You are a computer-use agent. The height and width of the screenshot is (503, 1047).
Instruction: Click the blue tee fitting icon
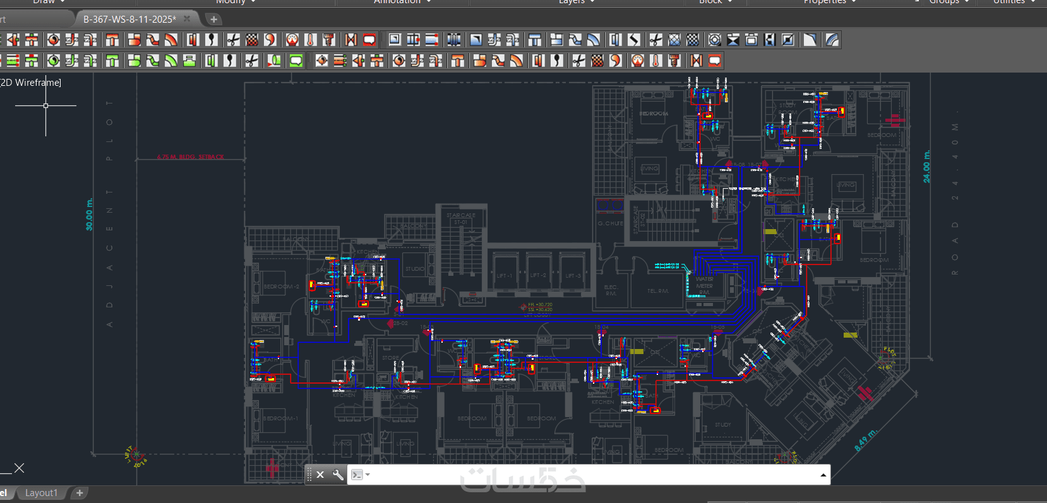(x=534, y=40)
